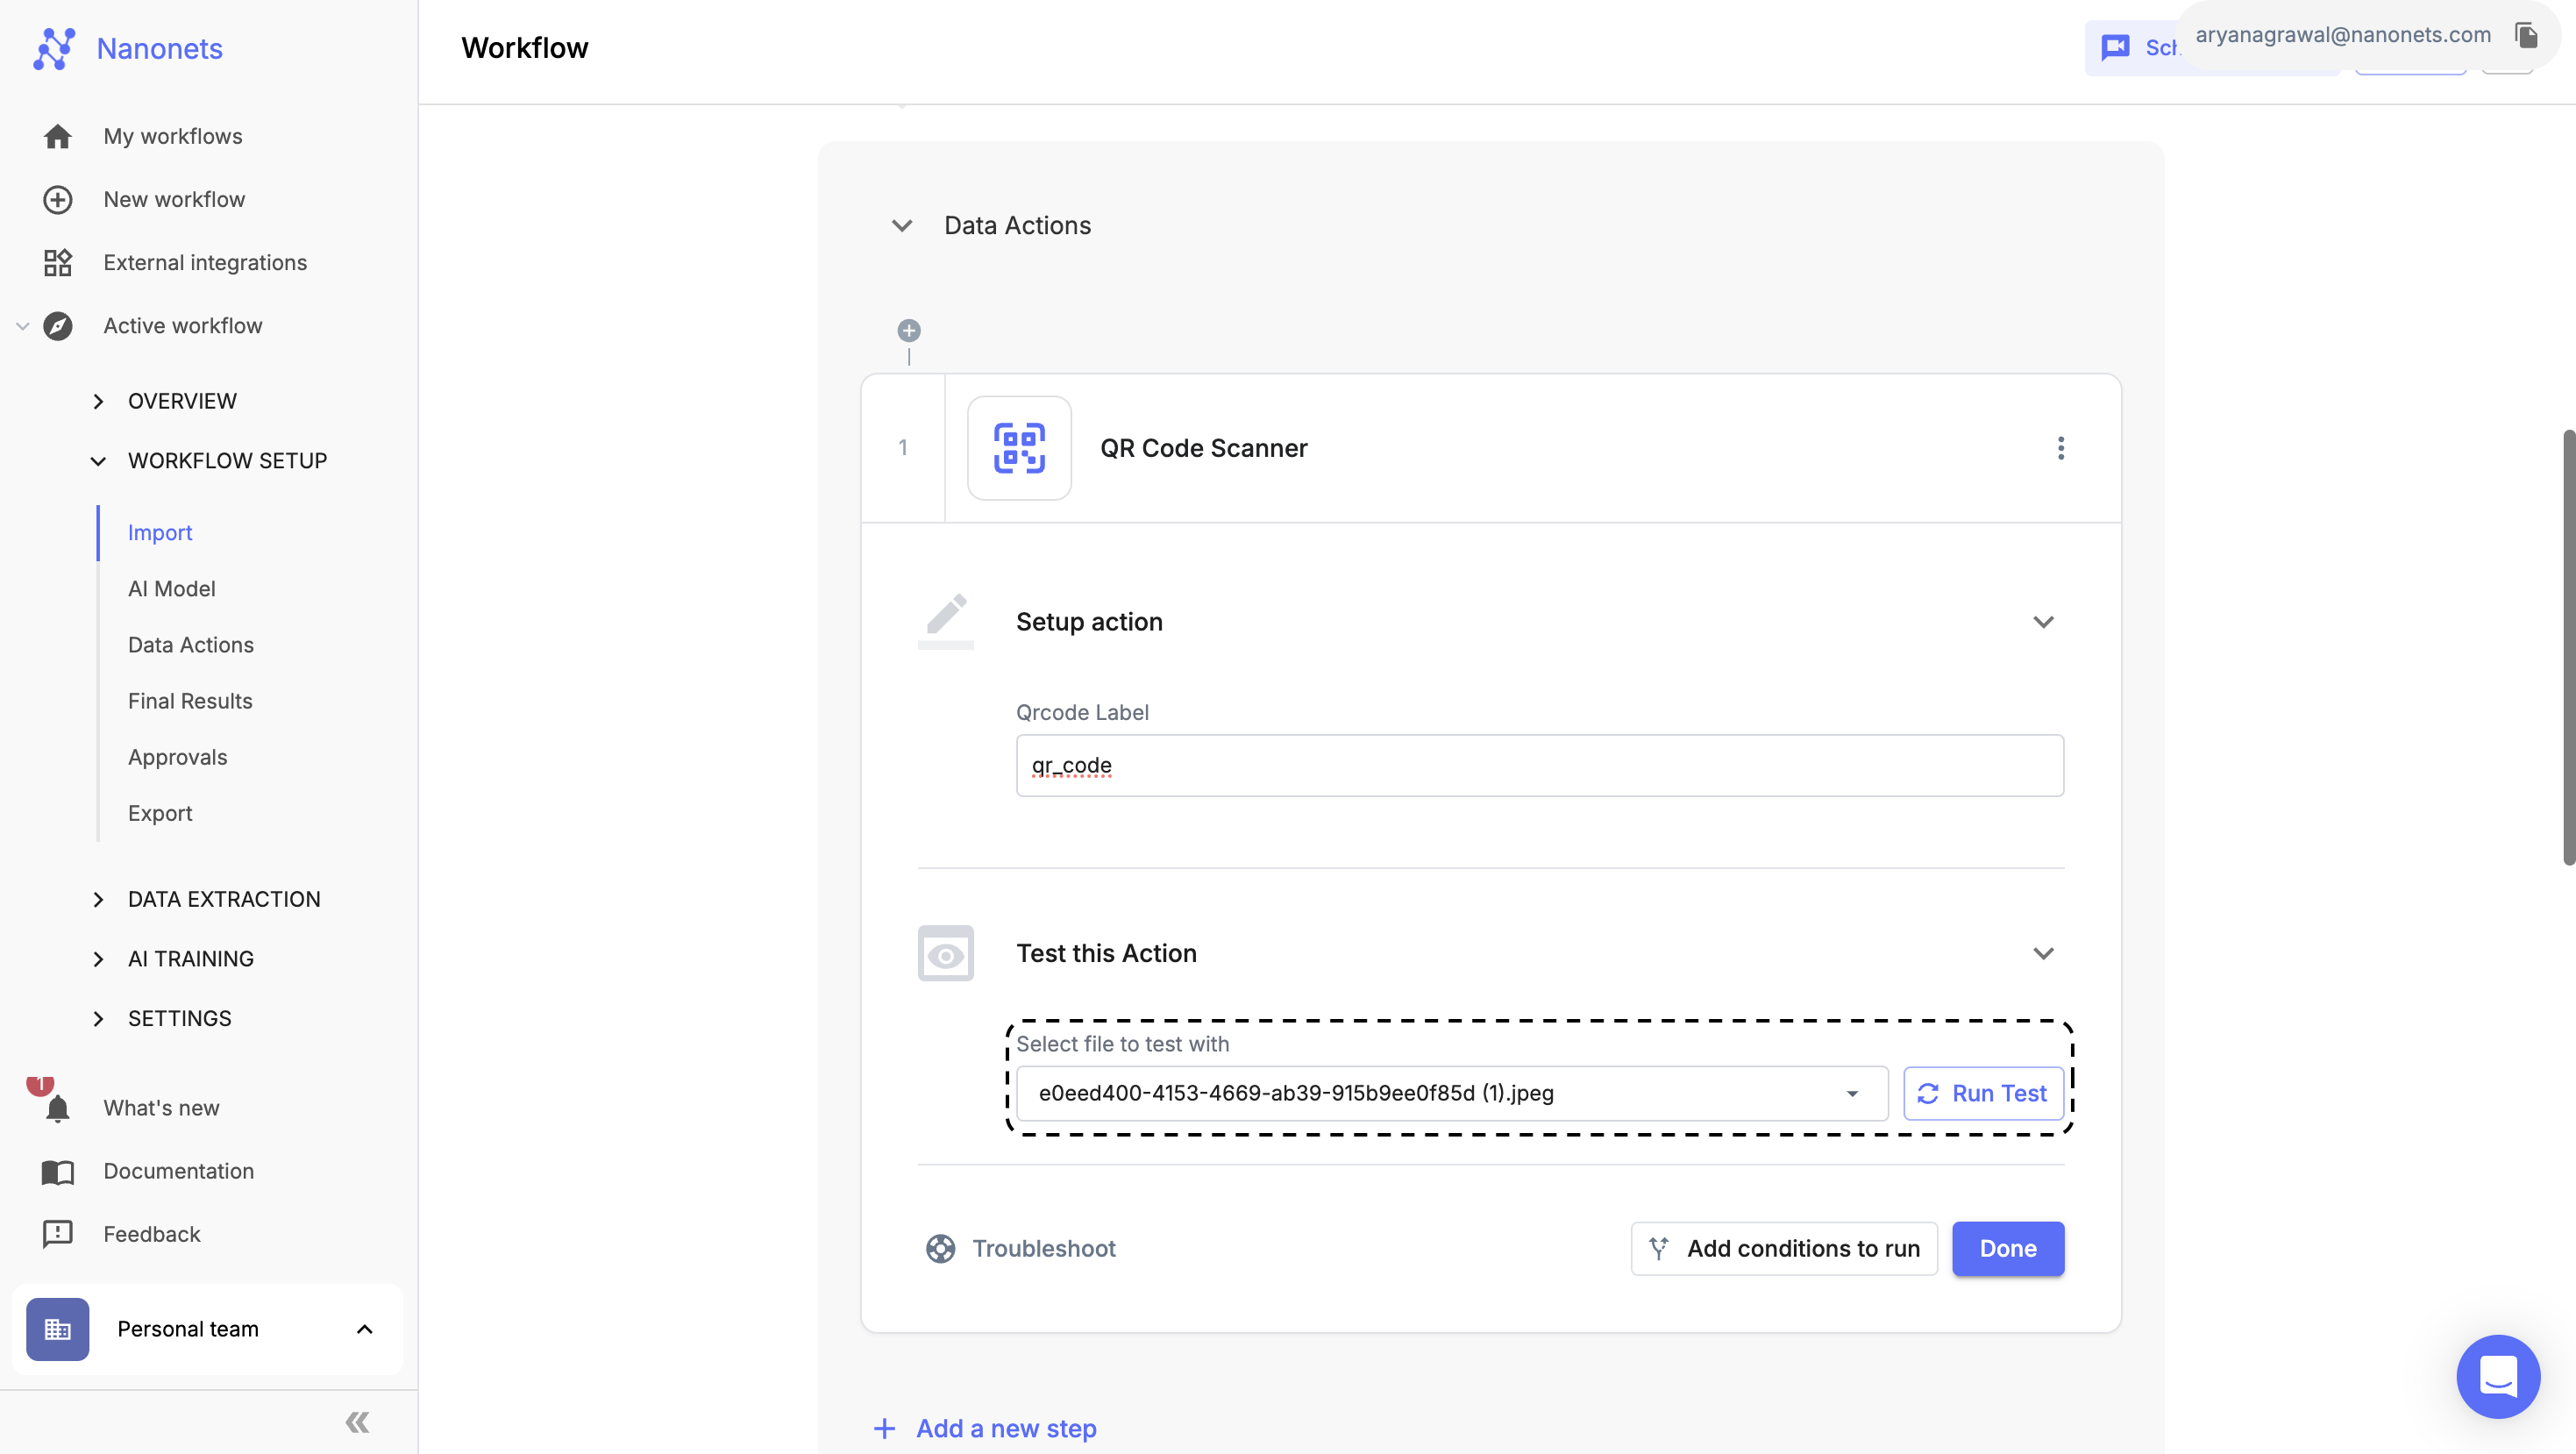Open the test file selection dropdown
This screenshot has height=1454, width=2576.
[x=1452, y=1093]
